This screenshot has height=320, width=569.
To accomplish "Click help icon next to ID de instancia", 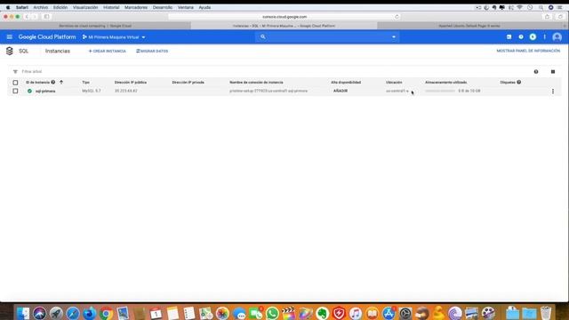I will [x=53, y=83].
